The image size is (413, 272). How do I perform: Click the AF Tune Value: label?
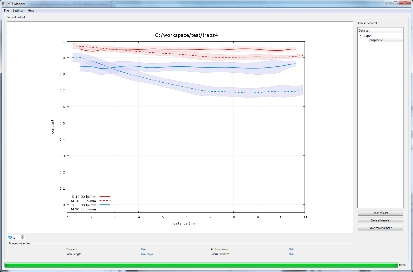[220, 249]
